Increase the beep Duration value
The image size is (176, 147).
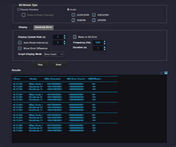(105, 47)
